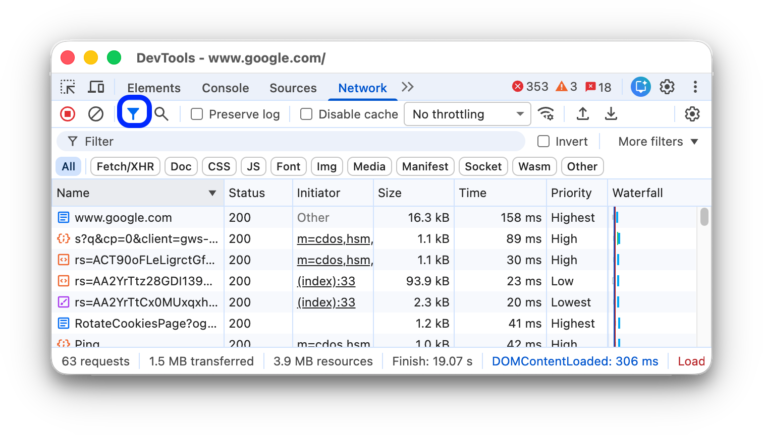Filter requests by Wasm type
Screen dimensions: 763x435
[535, 166]
